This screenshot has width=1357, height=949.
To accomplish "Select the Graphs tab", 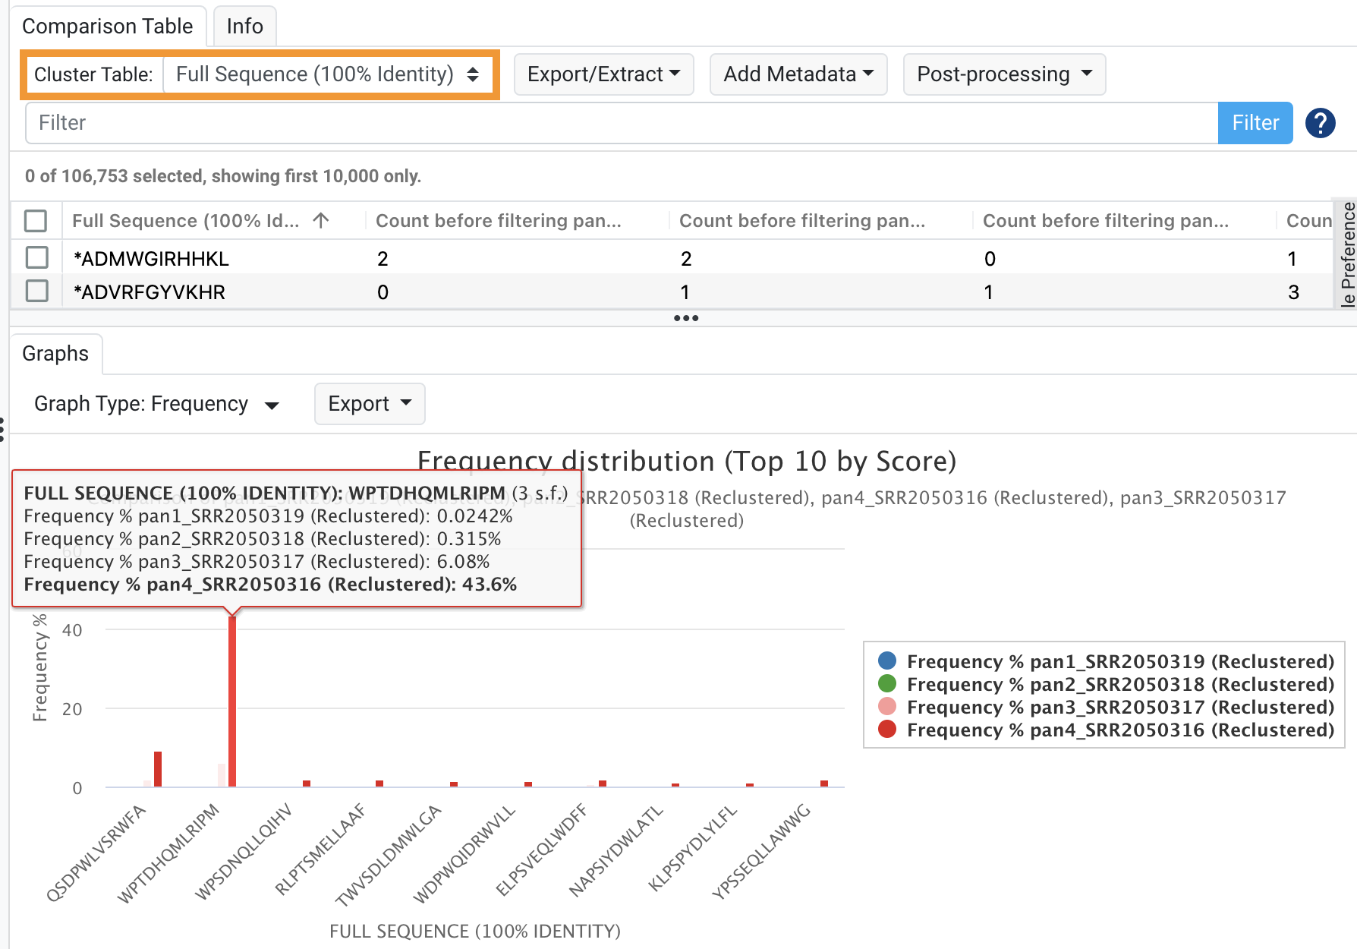I will (55, 353).
